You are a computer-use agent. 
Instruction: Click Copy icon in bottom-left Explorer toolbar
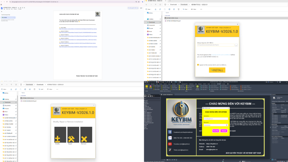click(16, 90)
